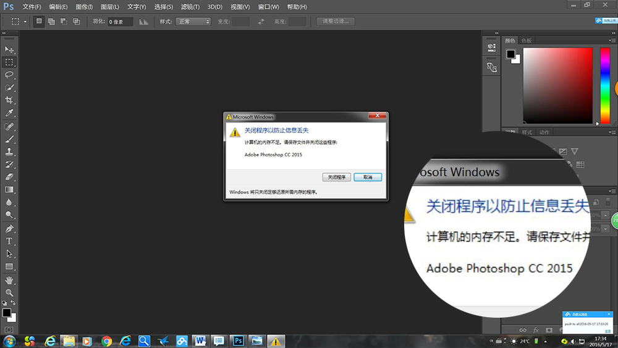The image size is (618, 348).
Task: Select the Lasso tool
Action: (x=9, y=75)
